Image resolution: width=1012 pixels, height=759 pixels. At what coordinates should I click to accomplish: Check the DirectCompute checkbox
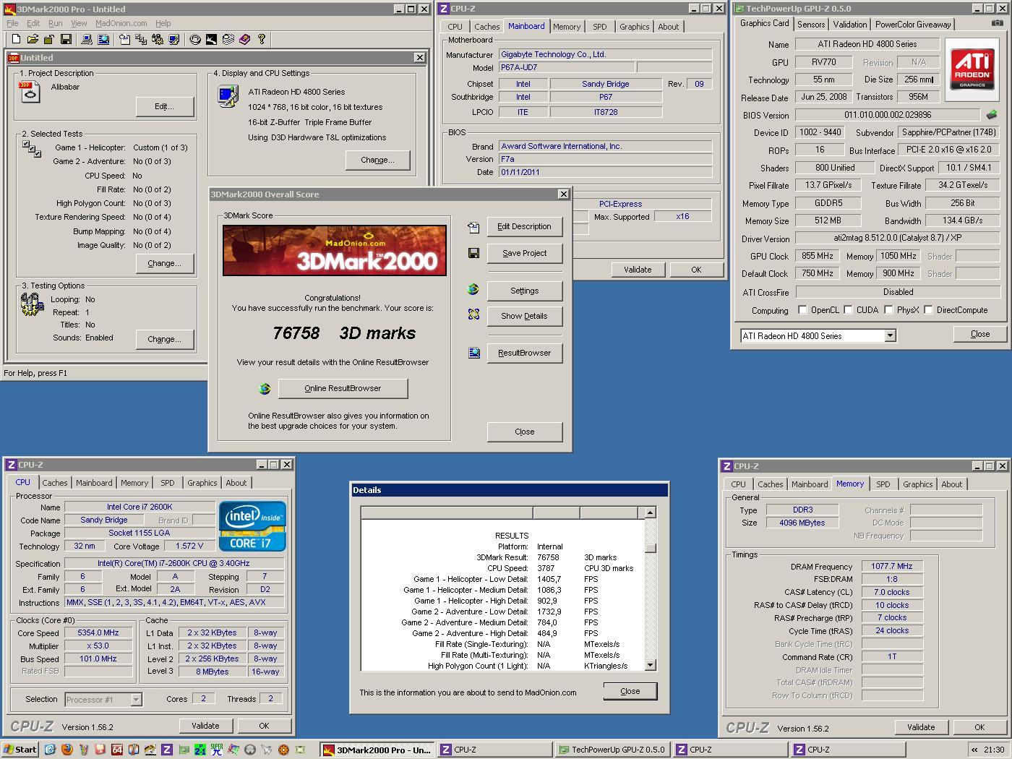[928, 310]
